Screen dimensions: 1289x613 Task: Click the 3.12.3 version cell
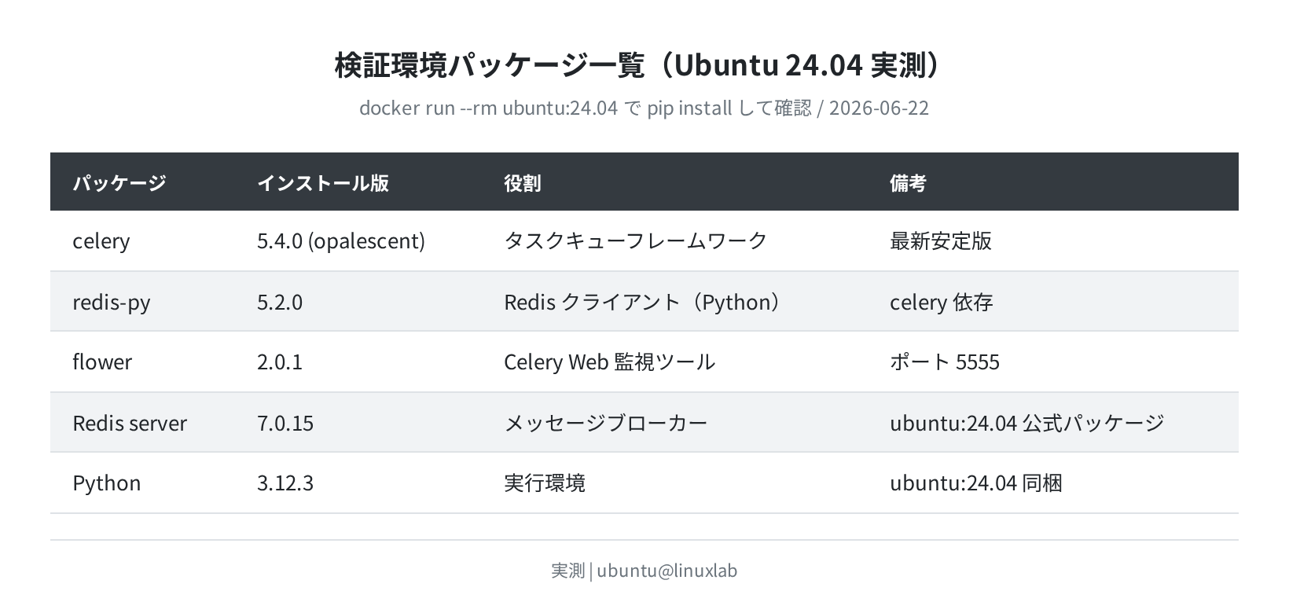pyautogui.click(x=285, y=483)
